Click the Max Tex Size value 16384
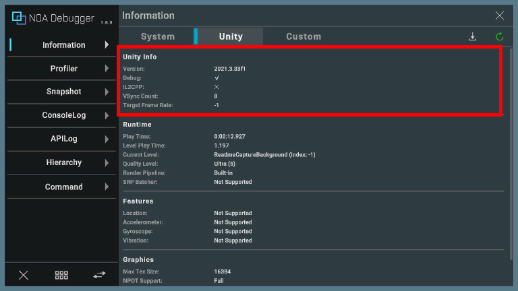The height and width of the screenshot is (291, 518). coord(223,271)
